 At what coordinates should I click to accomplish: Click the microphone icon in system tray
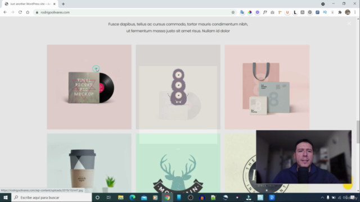[x=328, y=198]
